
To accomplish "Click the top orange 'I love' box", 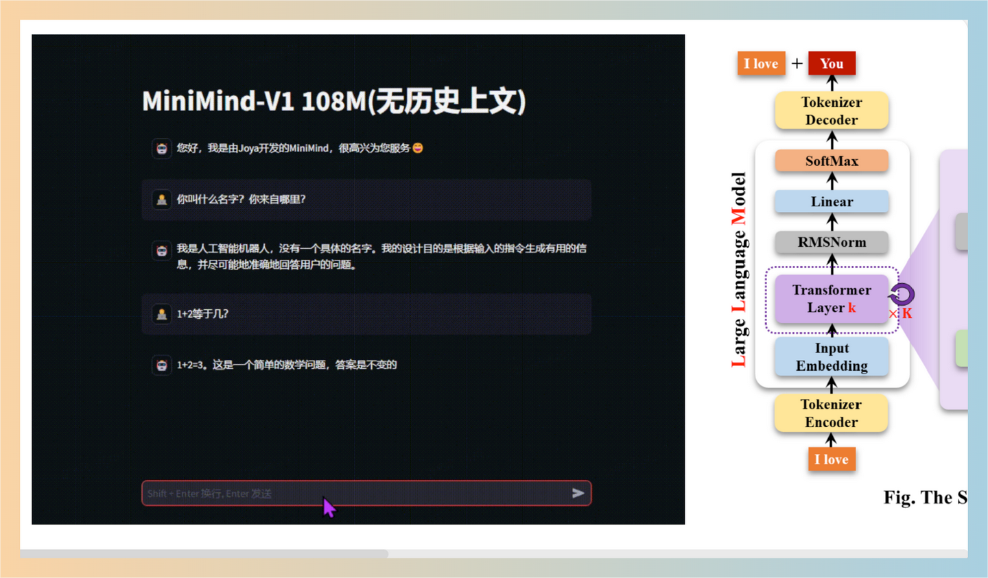I will click(x=761, y=63).
